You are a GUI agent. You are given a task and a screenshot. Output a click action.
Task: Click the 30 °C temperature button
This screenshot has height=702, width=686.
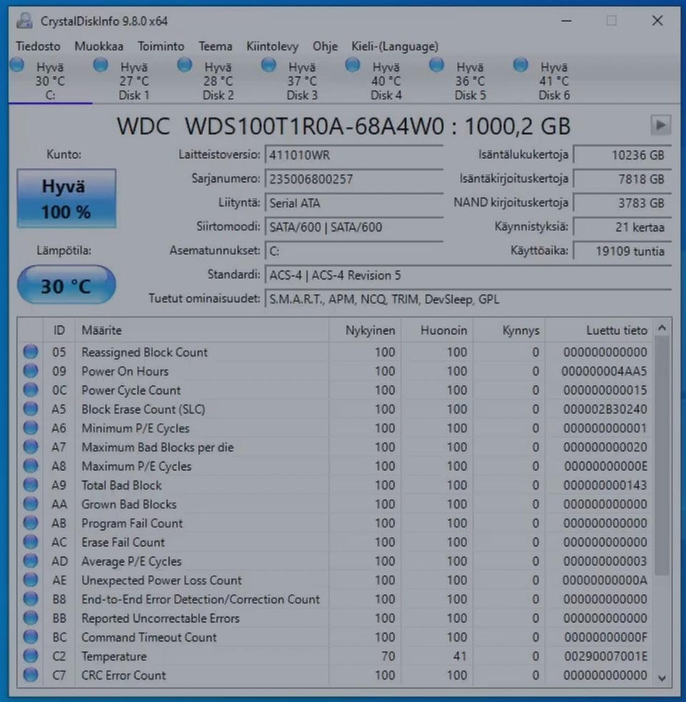(x=66, y=285)
